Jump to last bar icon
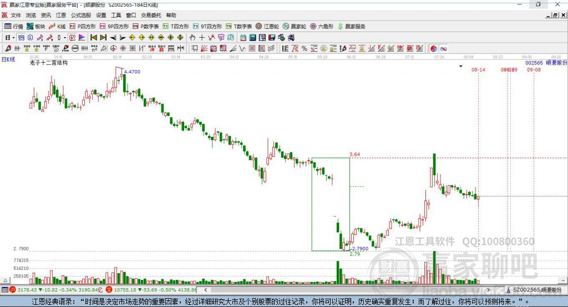The image size is (568, 307). [103, 38]
